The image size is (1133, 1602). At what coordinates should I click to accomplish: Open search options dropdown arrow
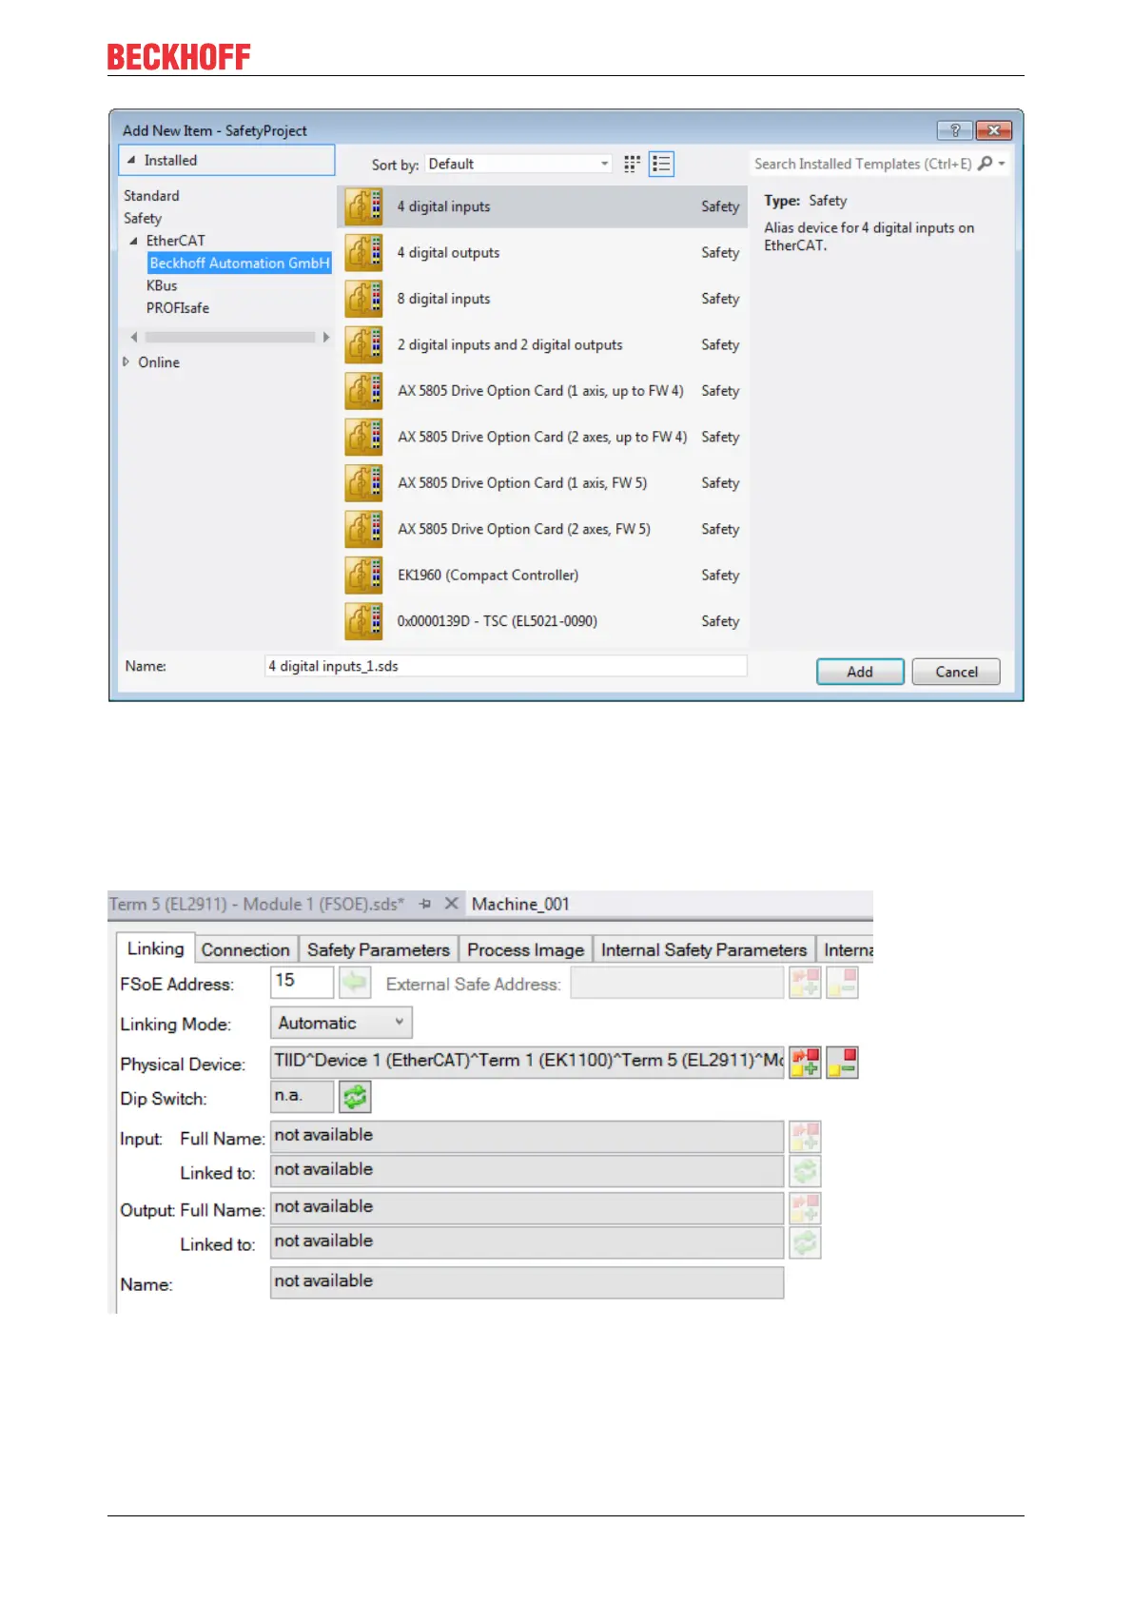(x=1002, y=164)
